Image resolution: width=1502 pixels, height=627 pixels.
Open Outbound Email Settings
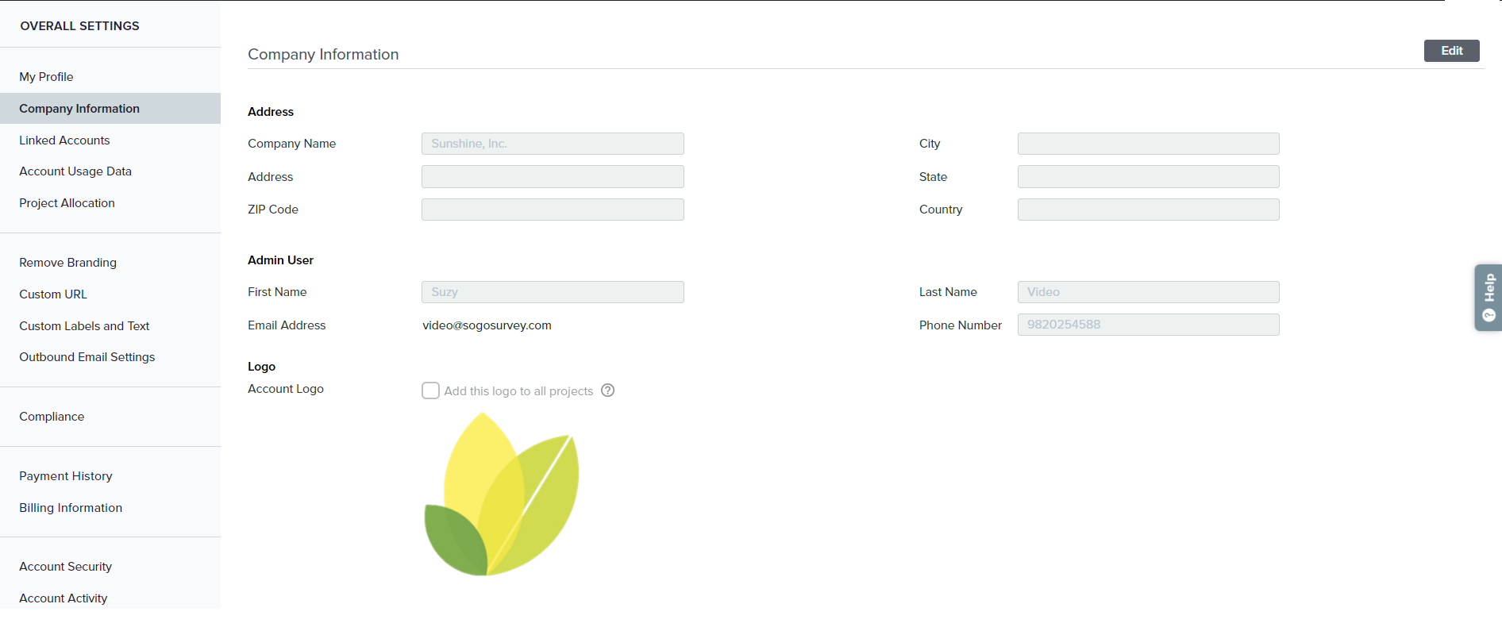(x=87, y=357)
